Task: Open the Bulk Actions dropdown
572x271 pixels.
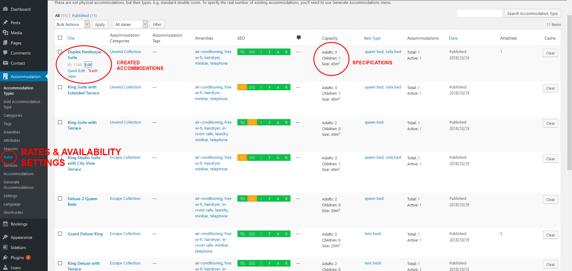Action: click(72, 24)
